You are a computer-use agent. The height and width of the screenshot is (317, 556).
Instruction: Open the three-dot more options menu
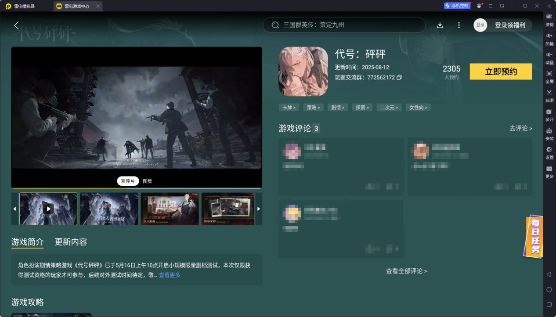pyautogui.click(x=459, y=25)
